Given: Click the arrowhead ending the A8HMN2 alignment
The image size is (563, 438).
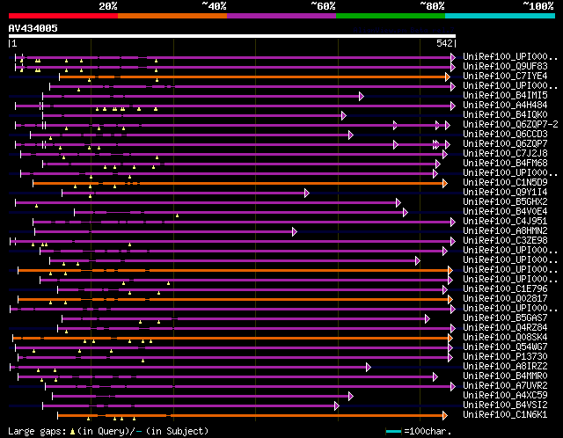Looking at the screenshot, I should click(295, 232).
